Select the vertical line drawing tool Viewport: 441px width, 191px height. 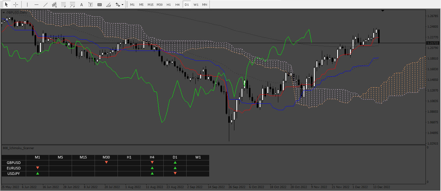pyautogui.click(x=27, y=5)
